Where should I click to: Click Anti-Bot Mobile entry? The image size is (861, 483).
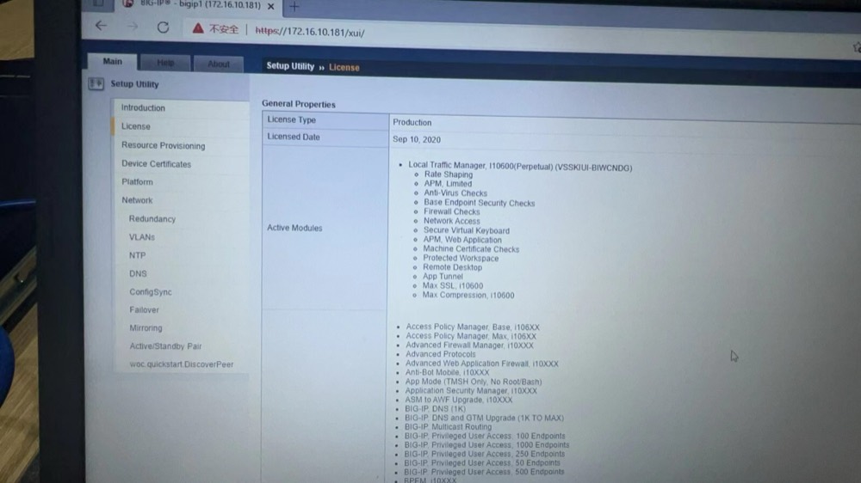point(446,372)
